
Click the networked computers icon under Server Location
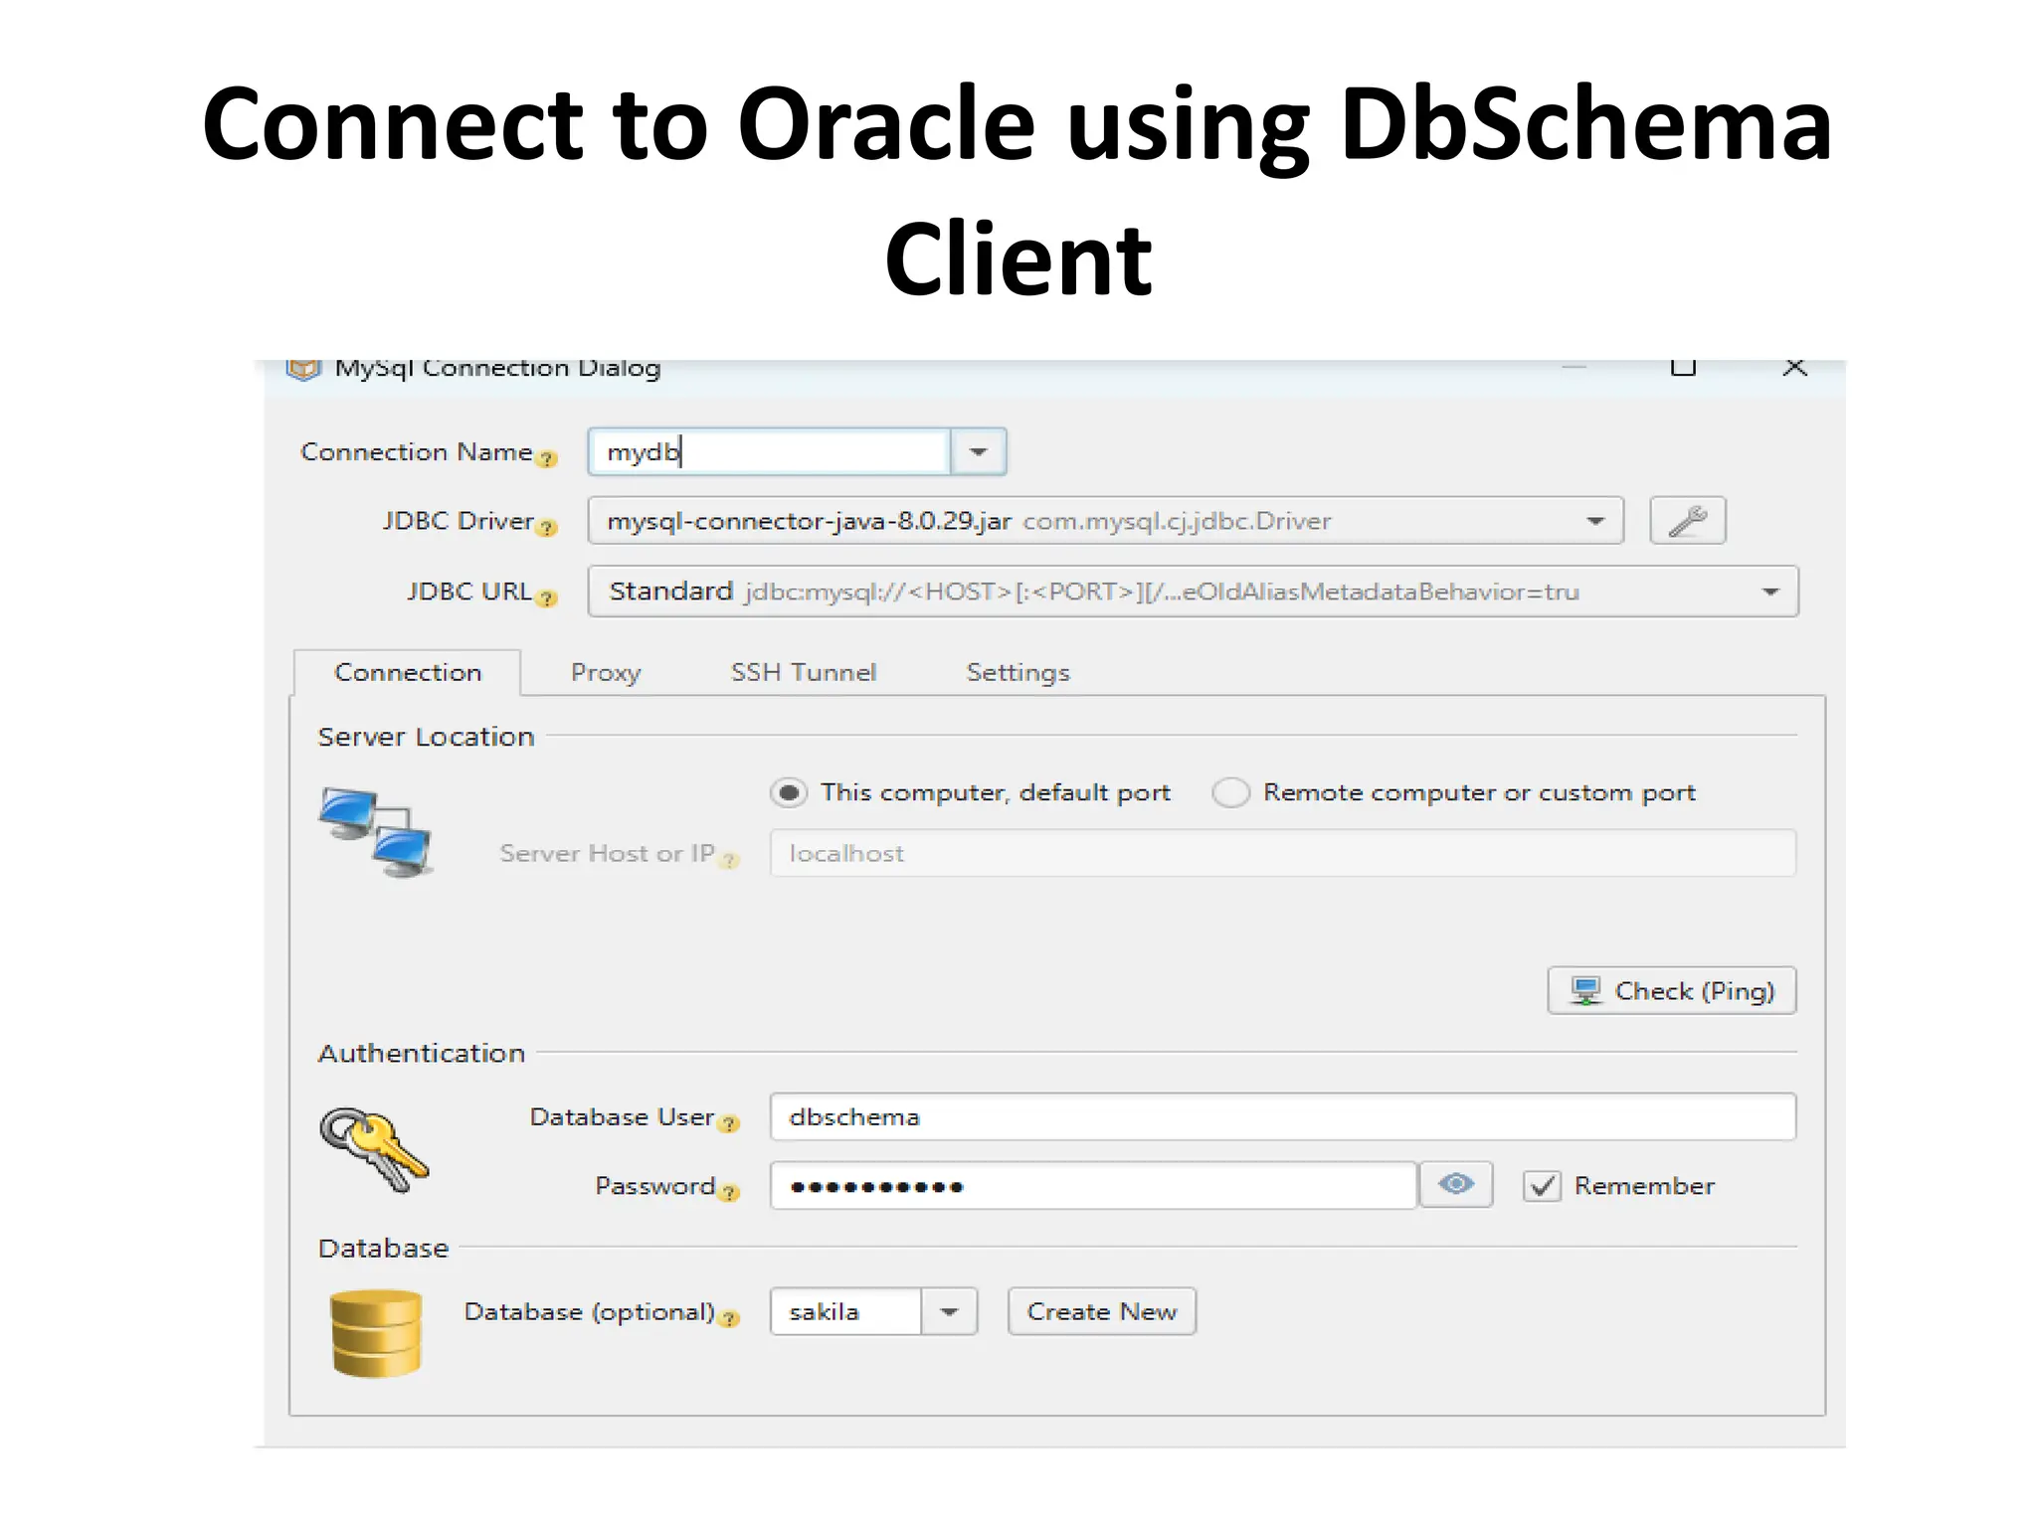tap(376, 830)
